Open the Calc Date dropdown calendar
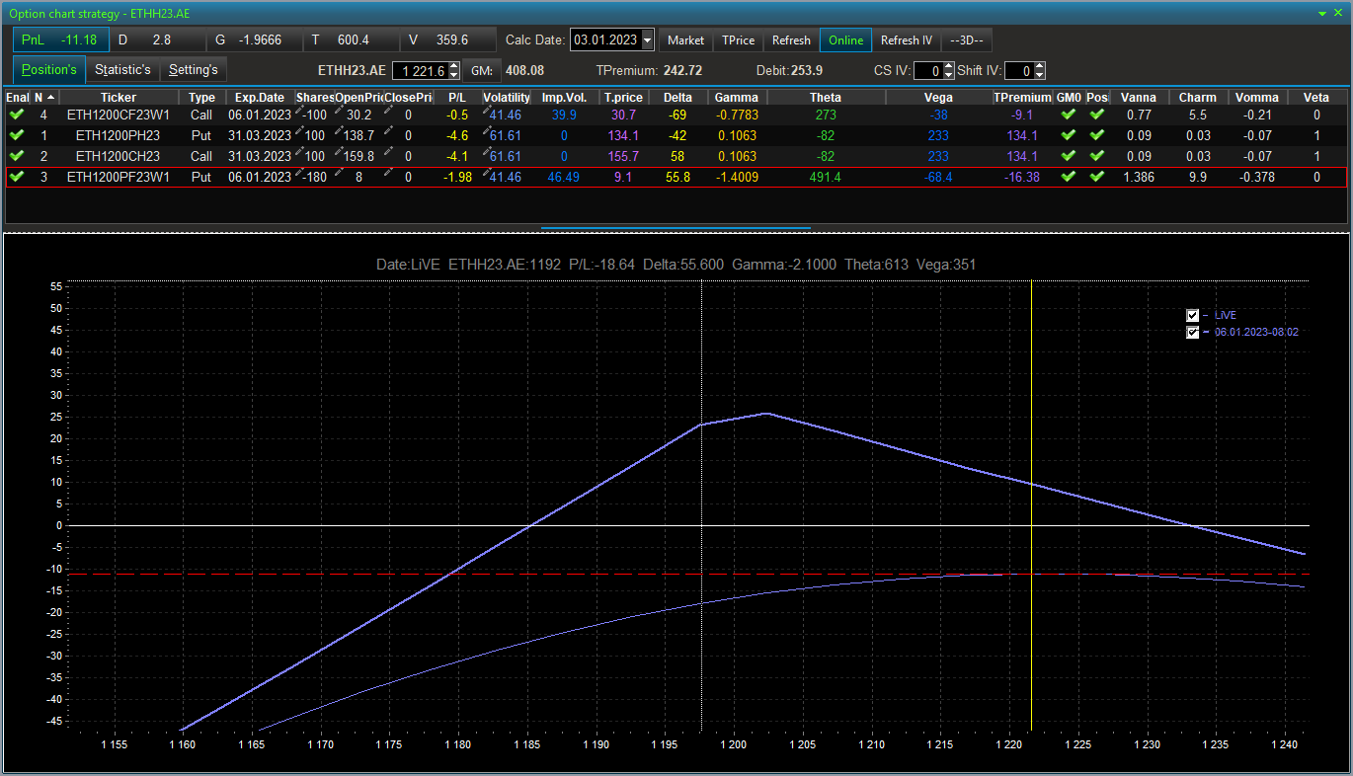The width and height of the screenshot is (1353, 776). click(x=648, y=40)
